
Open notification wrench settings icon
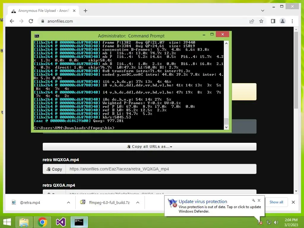point(254,200)
